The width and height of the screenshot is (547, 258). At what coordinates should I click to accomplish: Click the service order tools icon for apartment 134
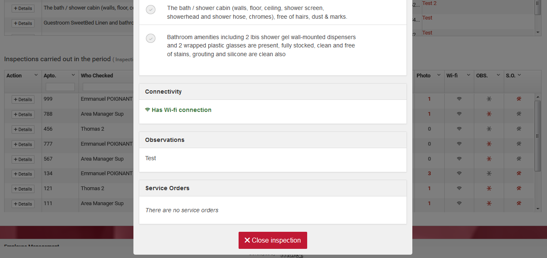point(519,174)
